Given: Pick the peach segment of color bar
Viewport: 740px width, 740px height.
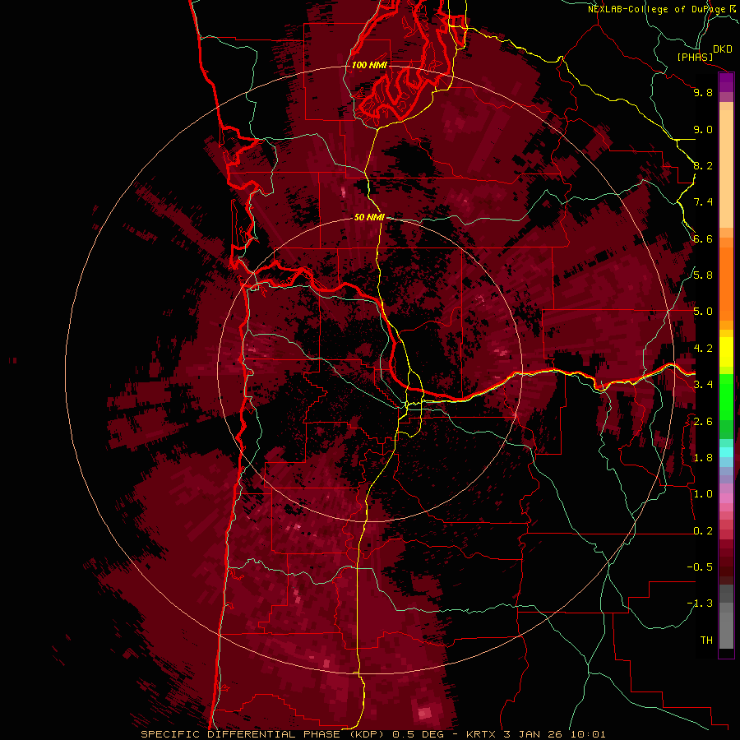Looking at the screenshot, I should 726,170.
